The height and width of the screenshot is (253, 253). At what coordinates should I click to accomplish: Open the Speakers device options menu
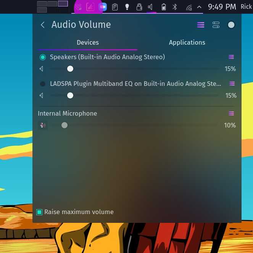click(x=231, y=57)
